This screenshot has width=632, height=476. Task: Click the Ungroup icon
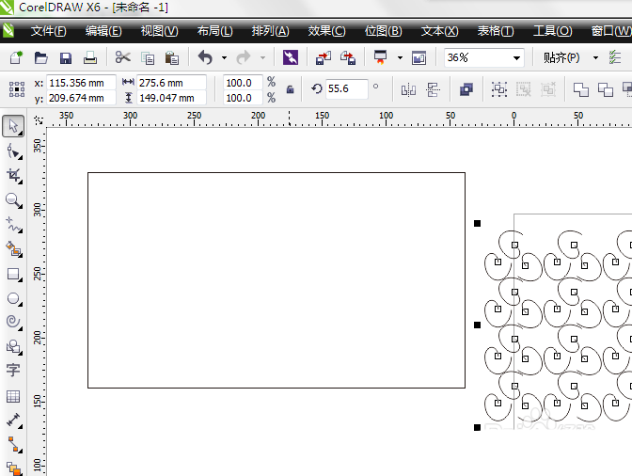click(524, 89)
